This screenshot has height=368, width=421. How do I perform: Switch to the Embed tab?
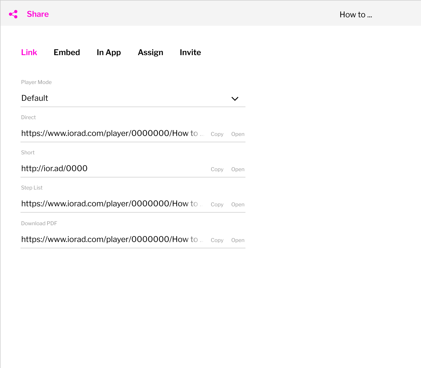point(67,52)
